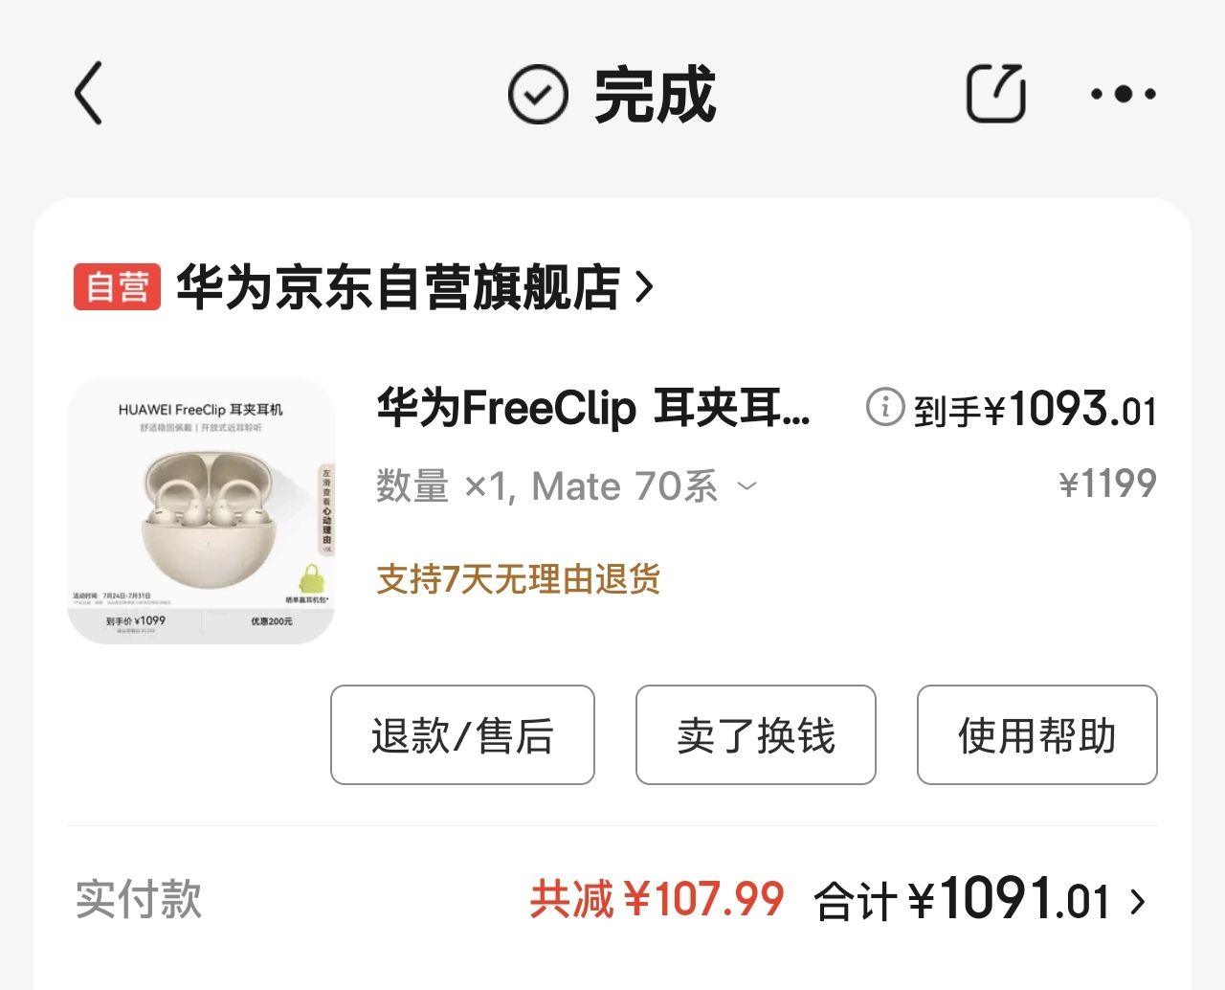Click the red 自营 badge
Viewport: 1225px width, 990px height.
[x=118, y=286]
